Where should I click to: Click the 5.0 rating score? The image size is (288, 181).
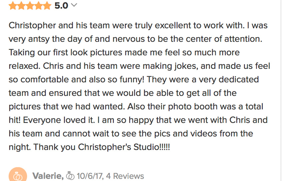(61, 6)
